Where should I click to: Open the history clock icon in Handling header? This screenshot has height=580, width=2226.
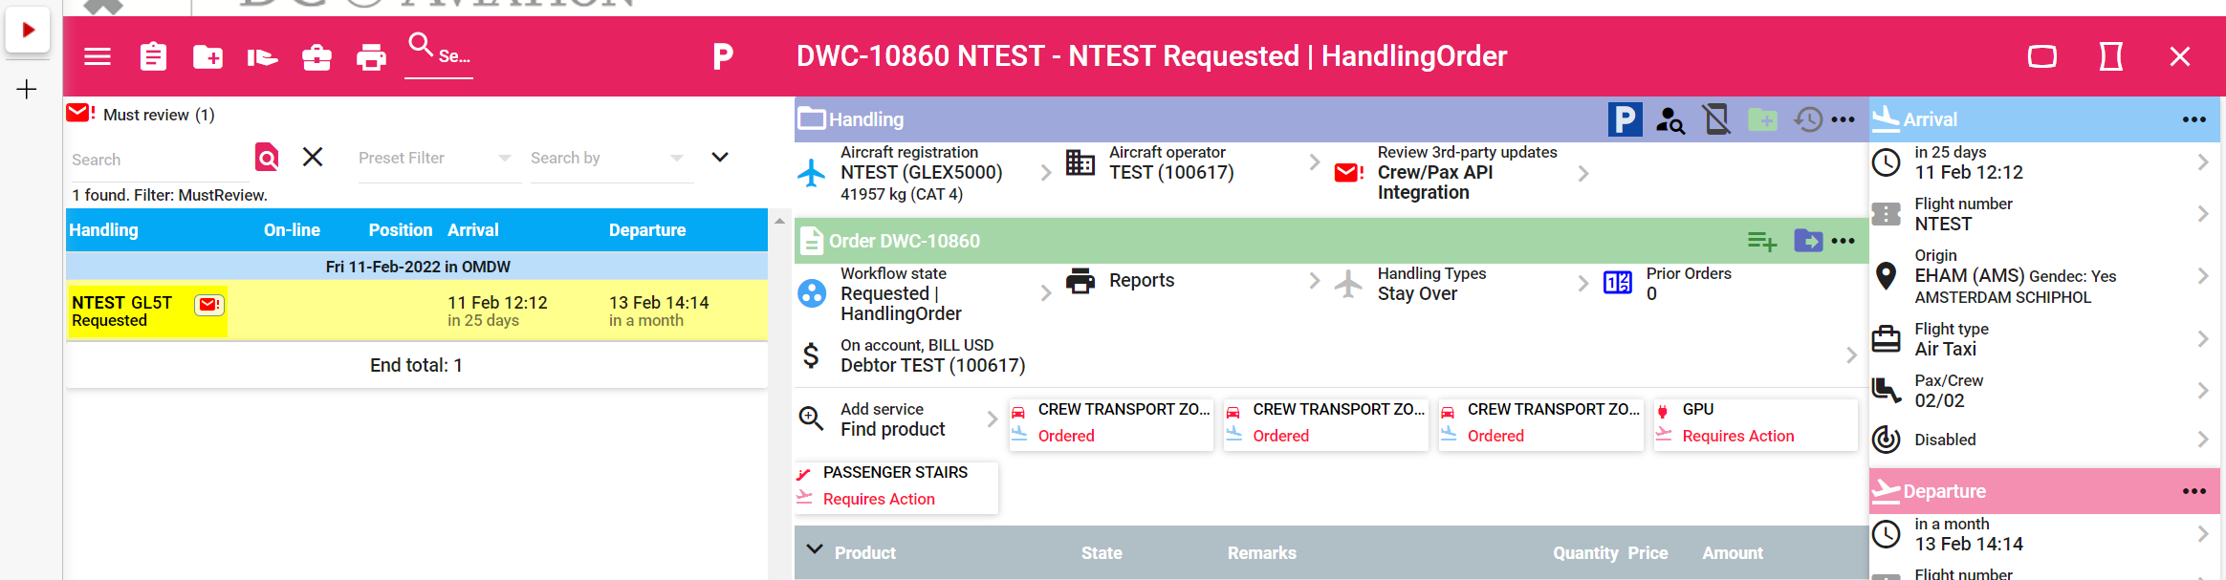pos(1808,120)
